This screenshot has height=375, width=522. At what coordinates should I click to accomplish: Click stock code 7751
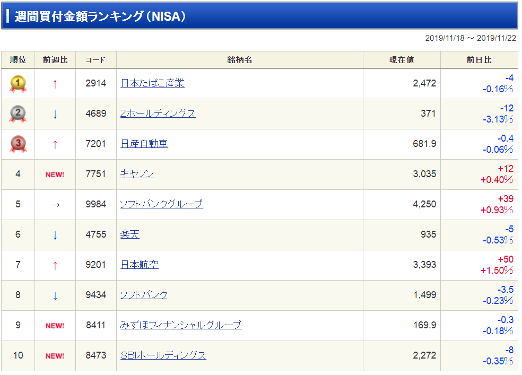click(96, 174)
